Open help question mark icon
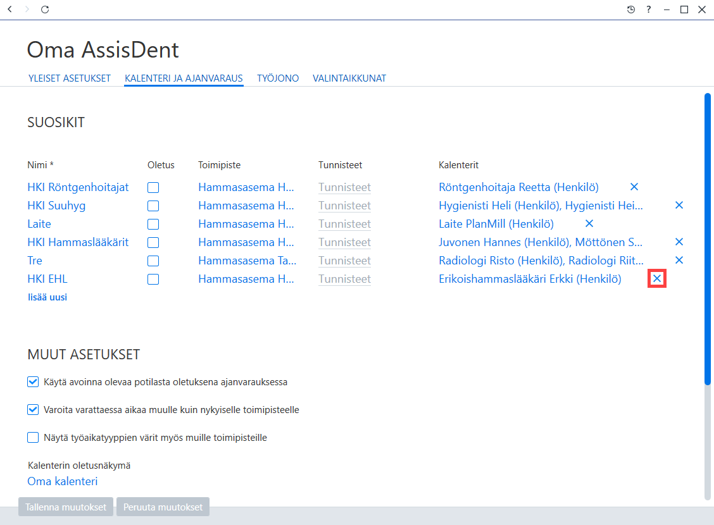714x525 pixels. click(x=648, y=9)
